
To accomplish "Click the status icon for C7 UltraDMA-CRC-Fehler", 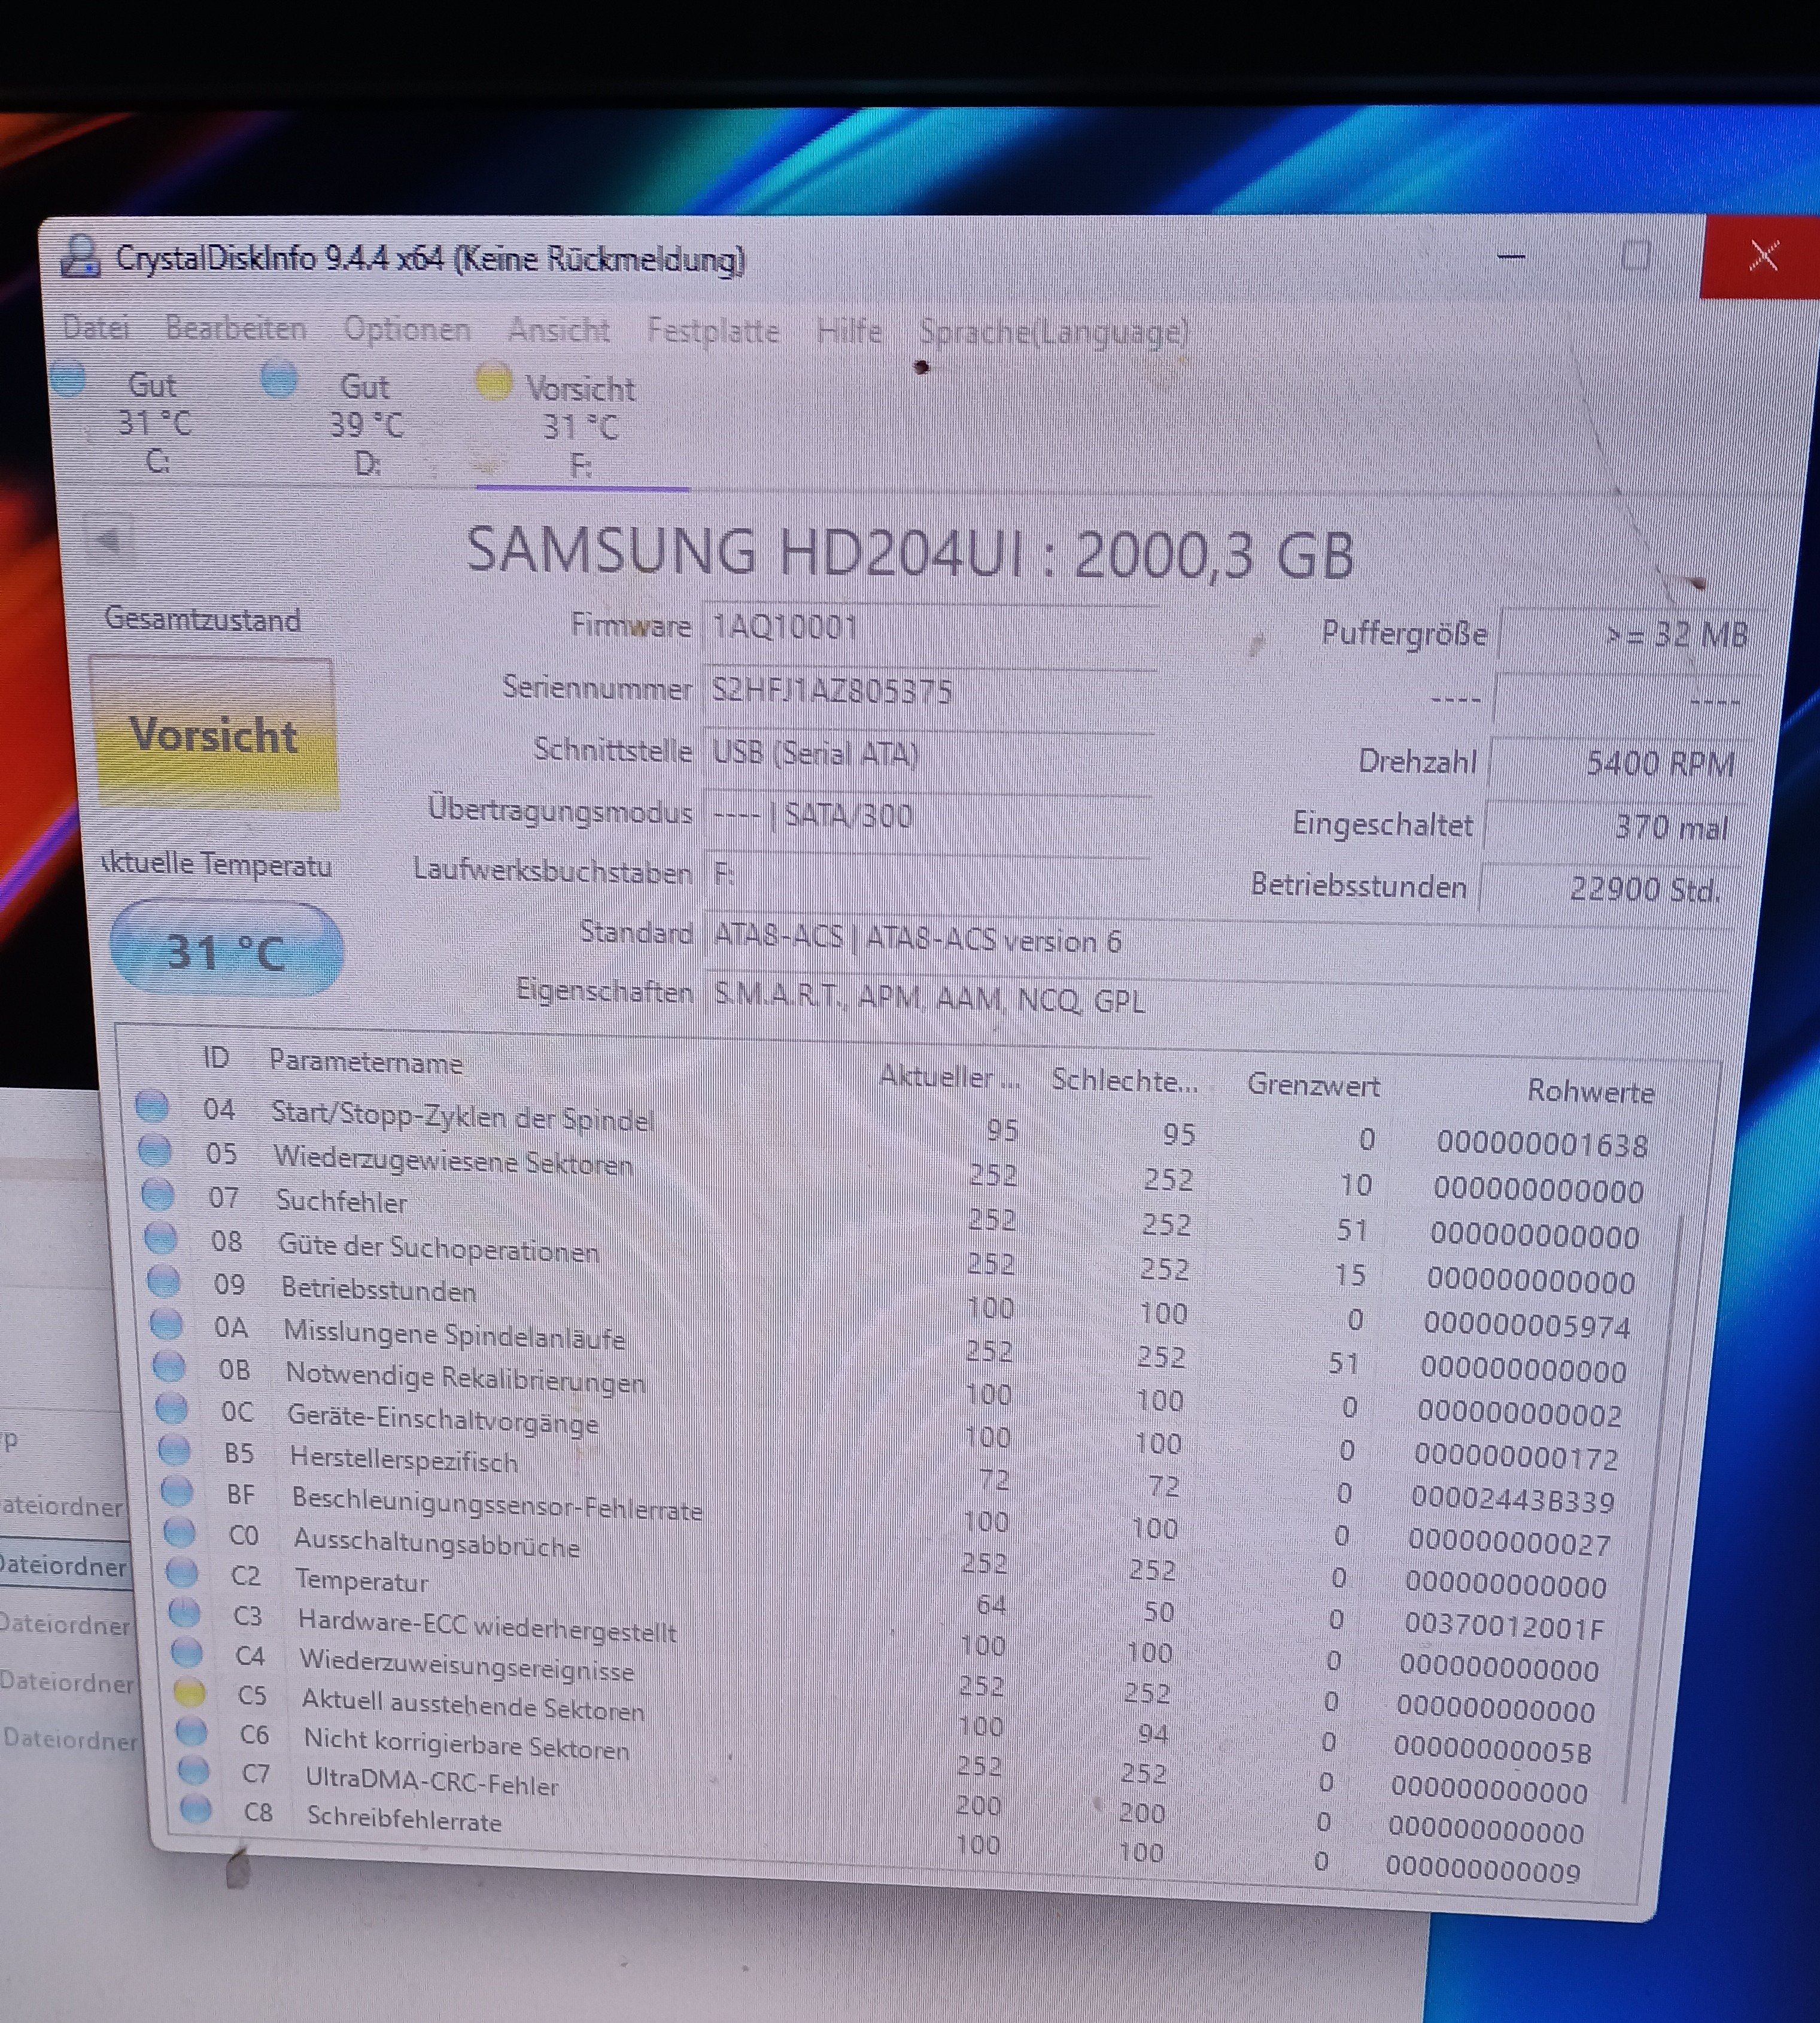I will click(193, 1770).
